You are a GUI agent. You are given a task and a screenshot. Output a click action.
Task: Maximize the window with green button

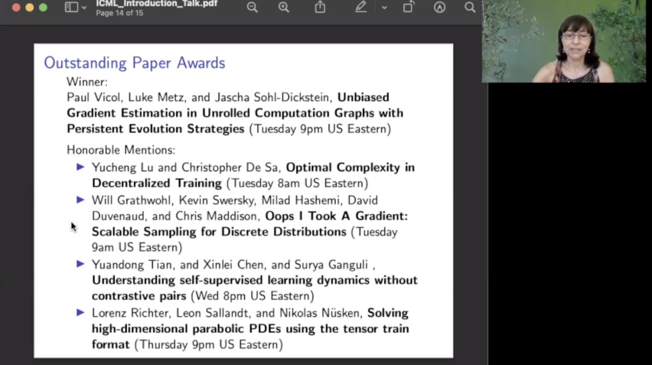[43, 7]
